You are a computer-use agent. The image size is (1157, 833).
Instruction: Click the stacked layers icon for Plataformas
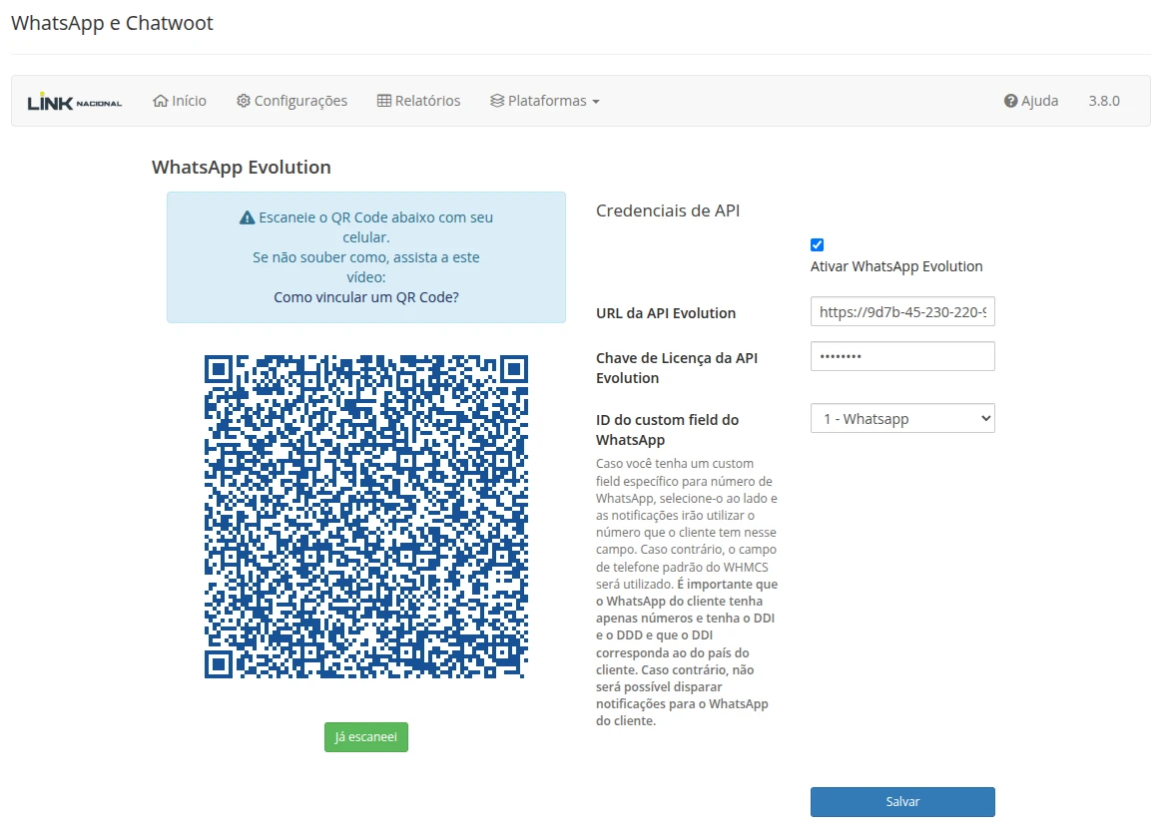tap(497, 101)
